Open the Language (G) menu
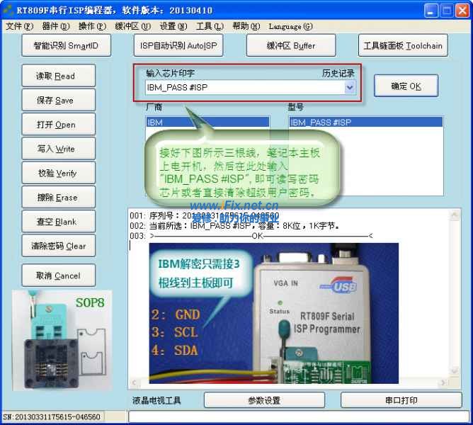Viewport: 473px width, 425px height. (x=290, y=27)
